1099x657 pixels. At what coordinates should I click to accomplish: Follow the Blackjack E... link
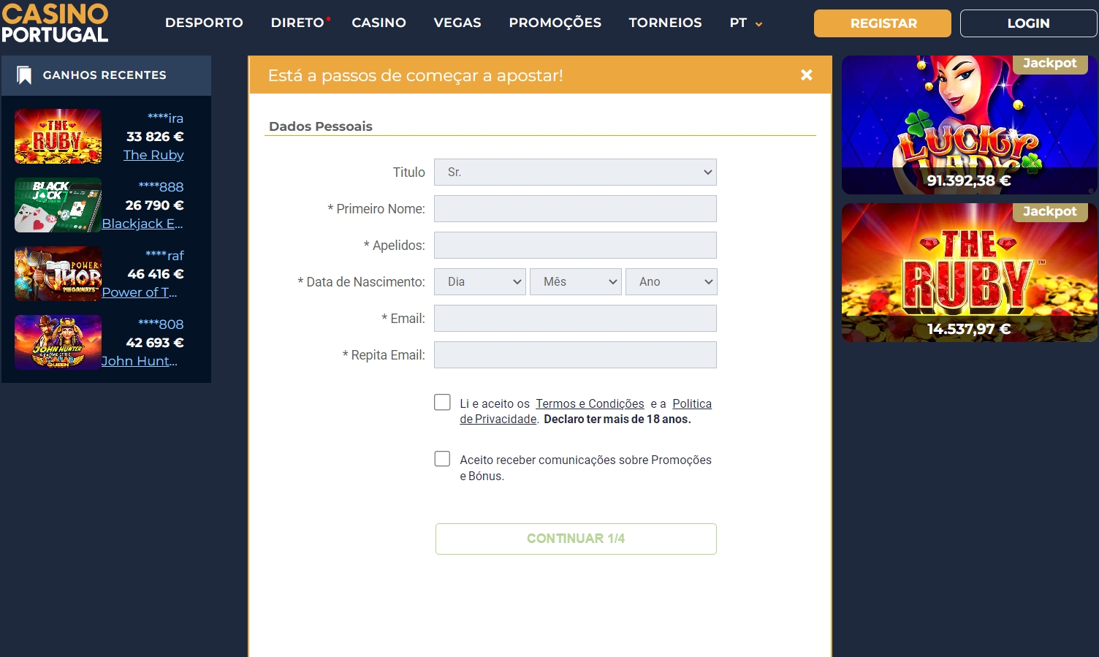click(142, 224)
